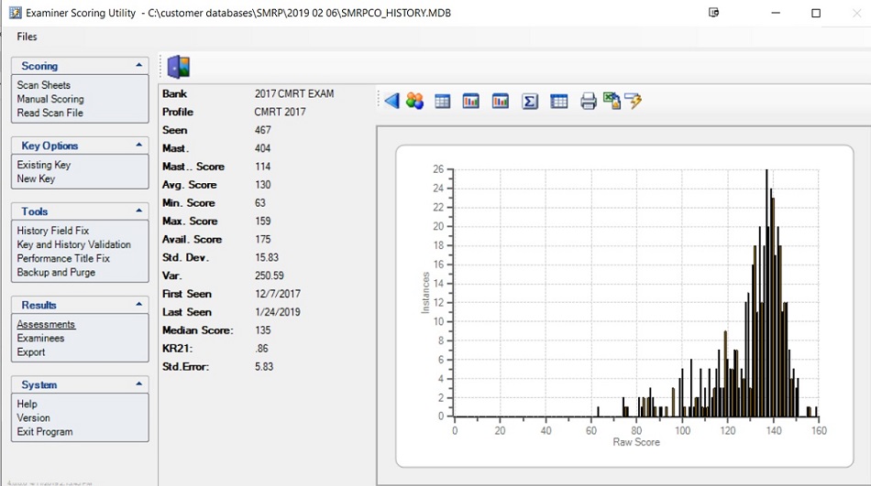The image size is (871, 486).
Task: Click the Std.Error value '5.83'
Action: pyautogui.click(x=264, y=367)
